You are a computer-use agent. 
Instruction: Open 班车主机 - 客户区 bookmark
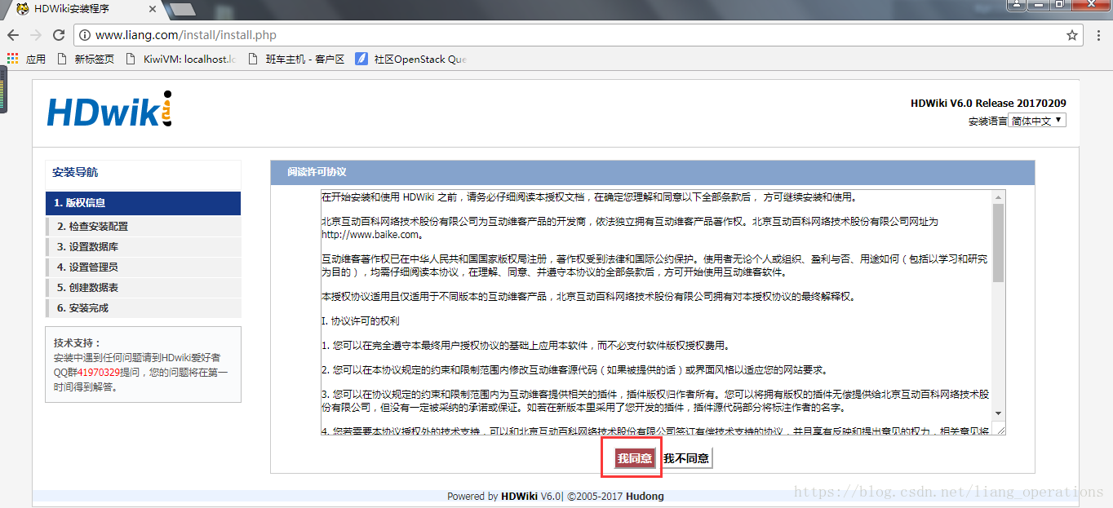point(296,59)
